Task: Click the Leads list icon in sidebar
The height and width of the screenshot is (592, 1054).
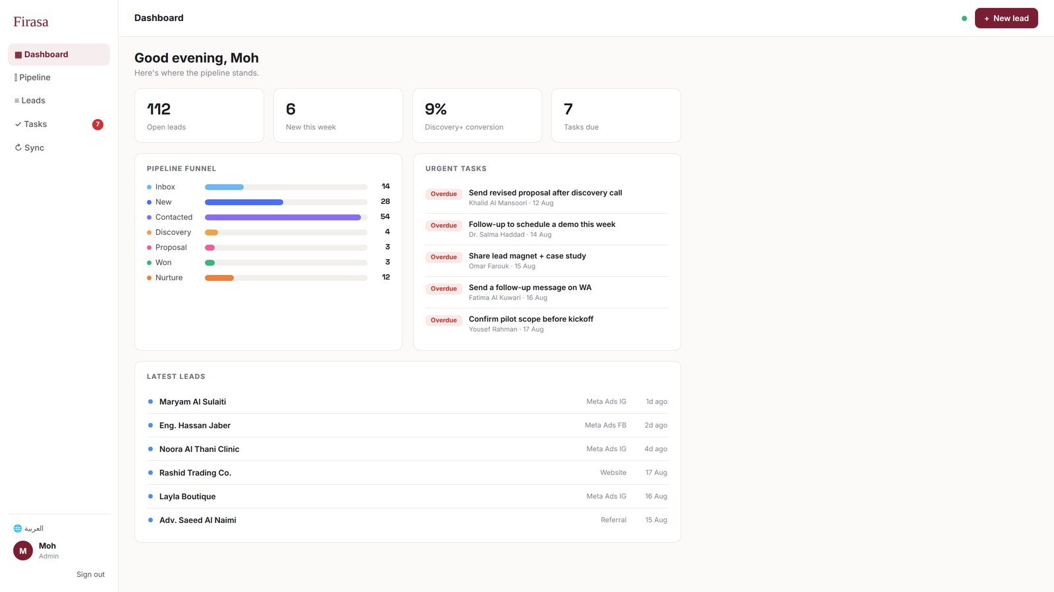Action: (x=16, y=101)
